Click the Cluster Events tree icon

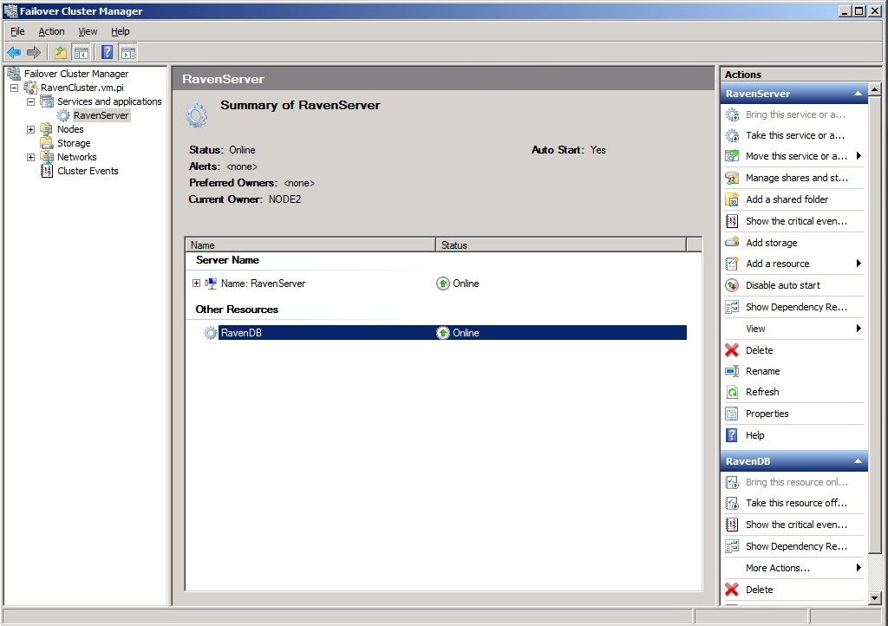pyautogui.click(x=47, y=171)
